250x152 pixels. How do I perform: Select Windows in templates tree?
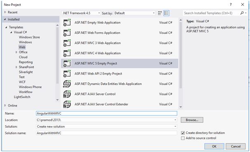pos(25,42)
